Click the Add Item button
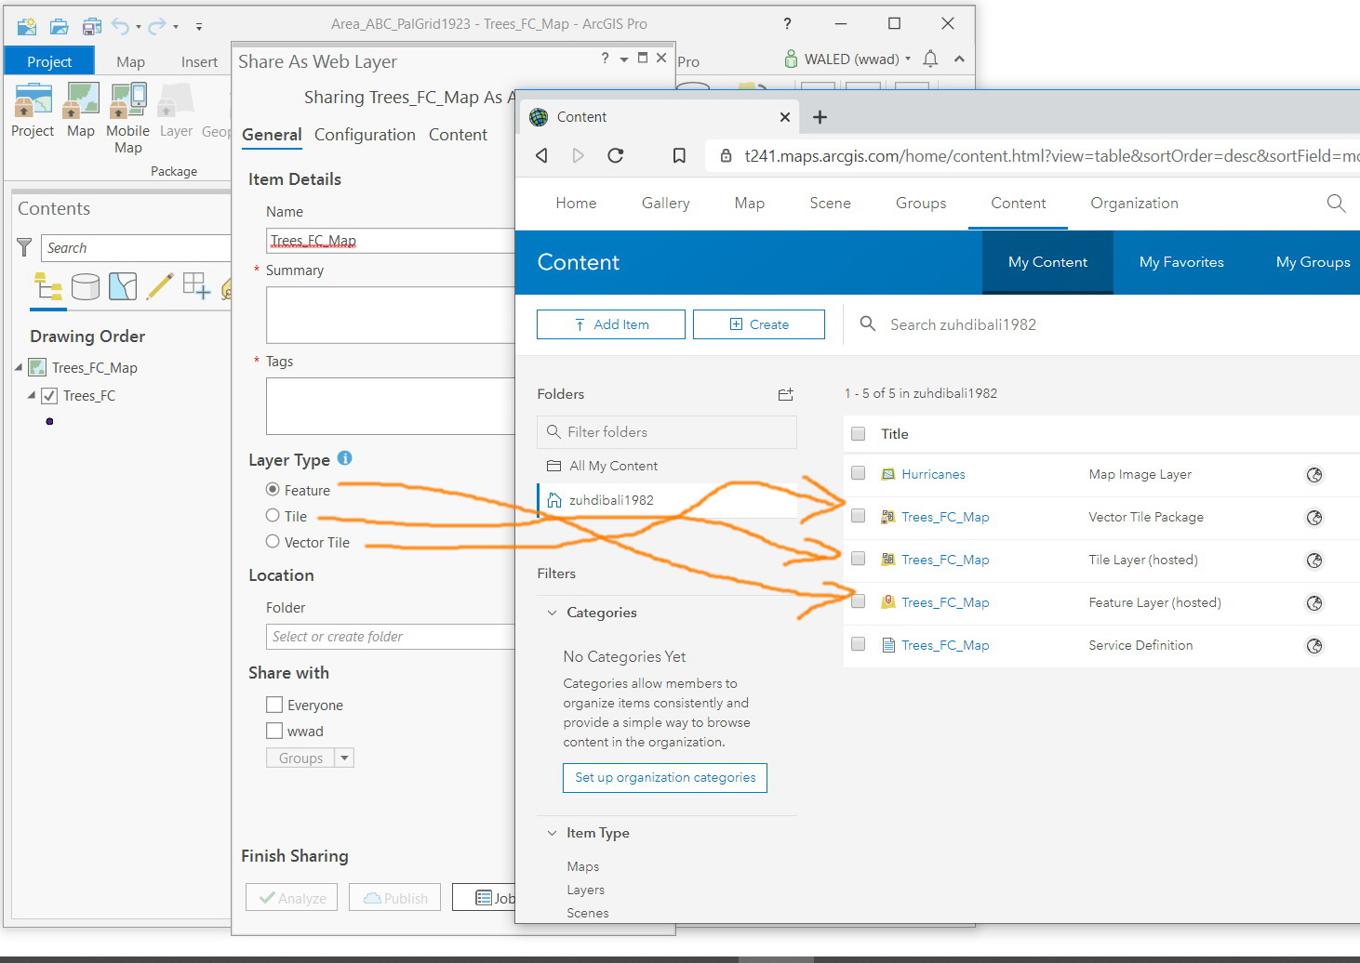This screenshot has height=963, width=1360. click(x=611, y=324)
